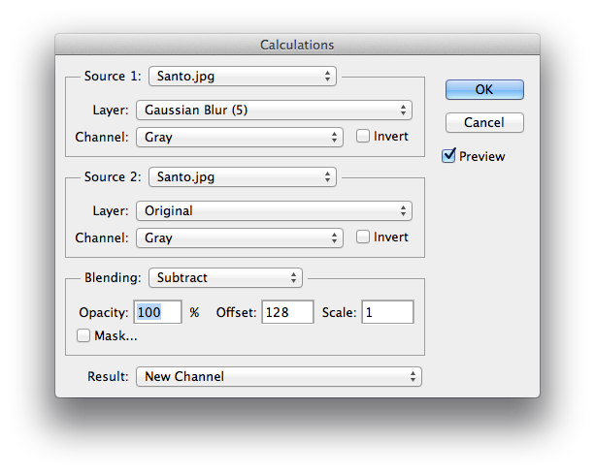Open the Source 2 Channel dropdown
This screenshot has height=474, width=595.
pyautogui.click(x=239, y=237)
